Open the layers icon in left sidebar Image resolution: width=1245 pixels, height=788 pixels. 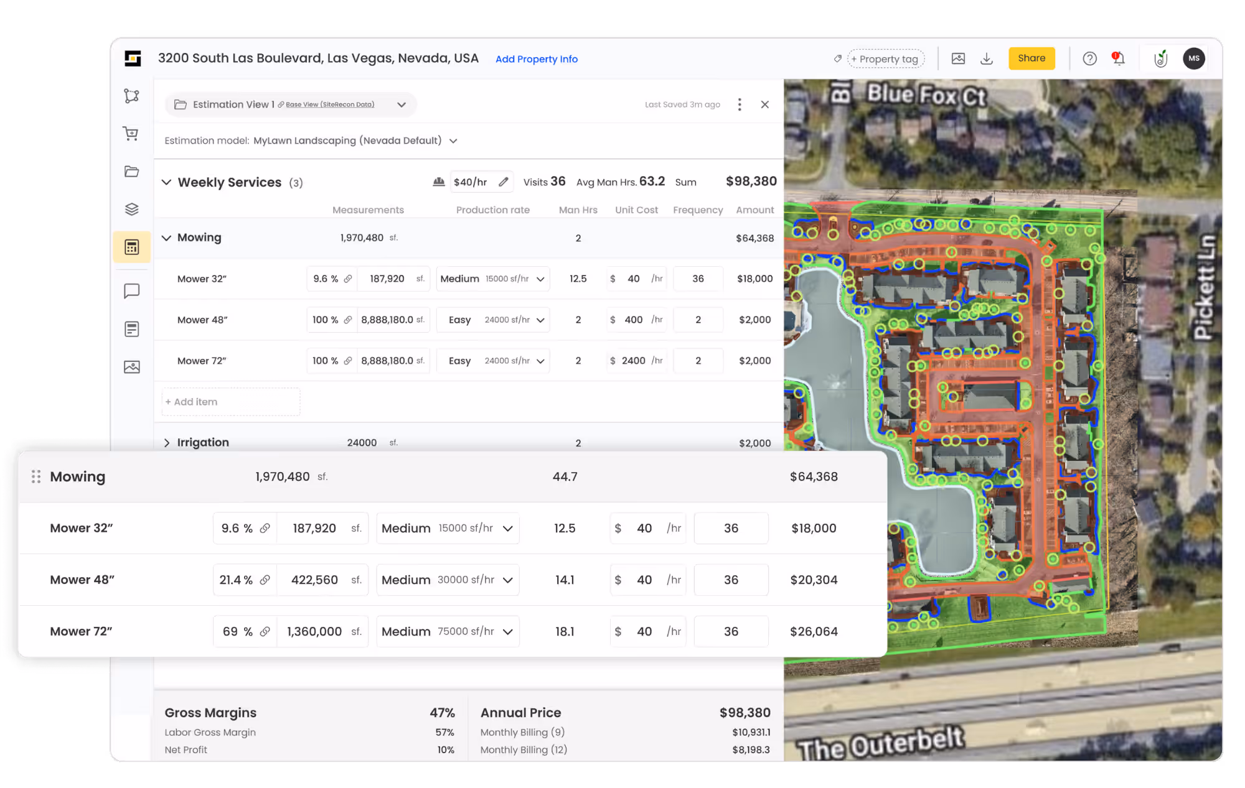(x=131, y=209)
